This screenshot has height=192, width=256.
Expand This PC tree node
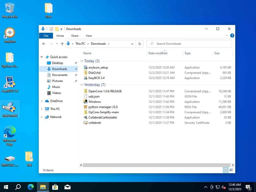42,109
